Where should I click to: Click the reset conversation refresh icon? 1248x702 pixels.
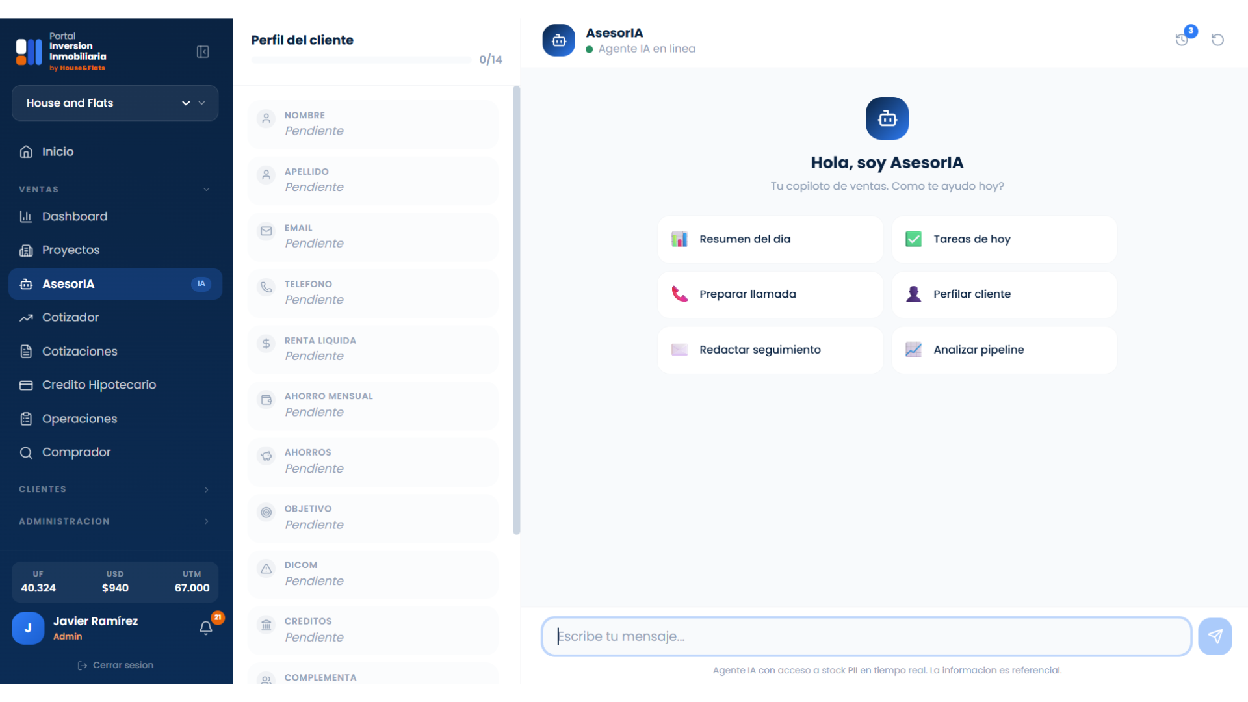pyautogui.click(x=1217, y=40)
